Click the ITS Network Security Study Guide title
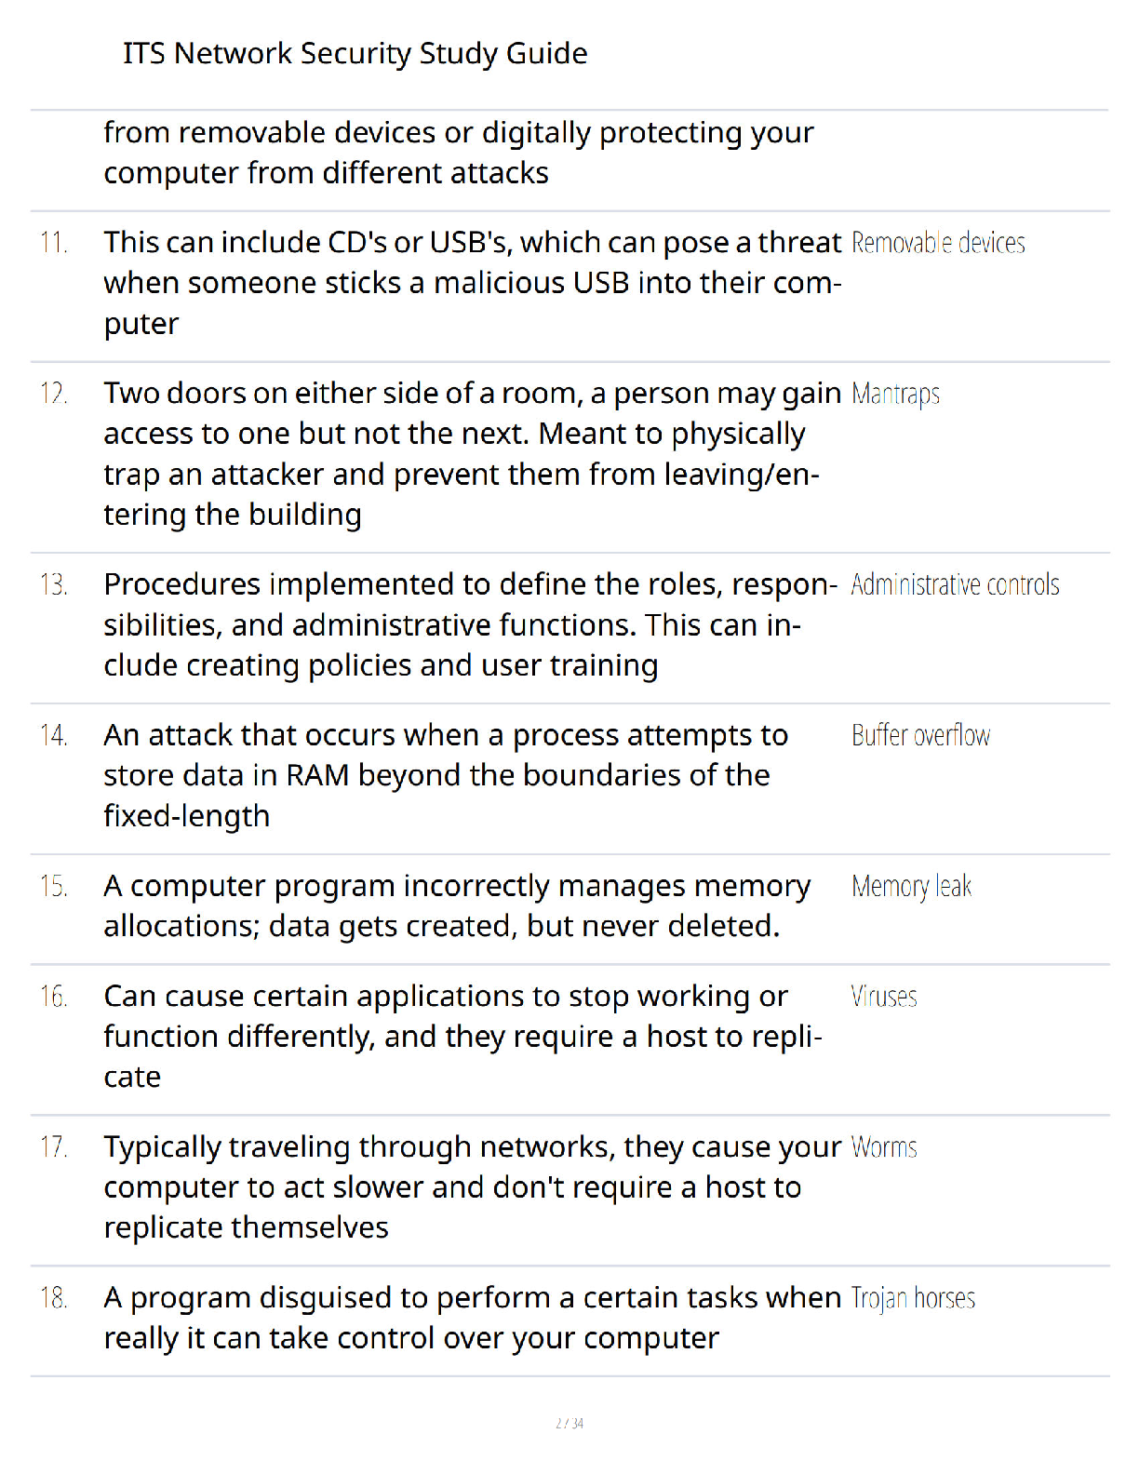Image resolution: width=1139 pixels, height=1474 pixels. [355, 54]
